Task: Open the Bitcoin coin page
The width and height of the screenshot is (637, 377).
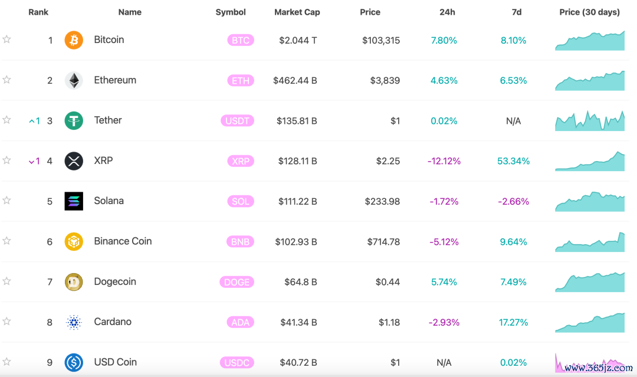Action: 109,40
